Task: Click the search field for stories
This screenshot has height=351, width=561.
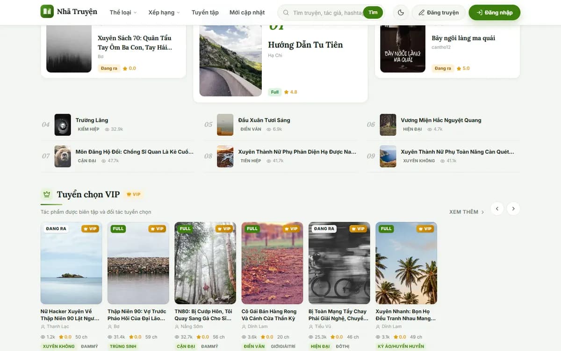Action: click(328, 13)
